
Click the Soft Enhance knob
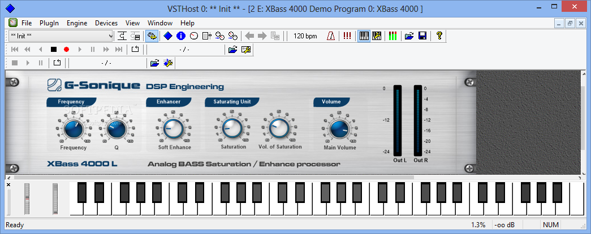(174, 129)
